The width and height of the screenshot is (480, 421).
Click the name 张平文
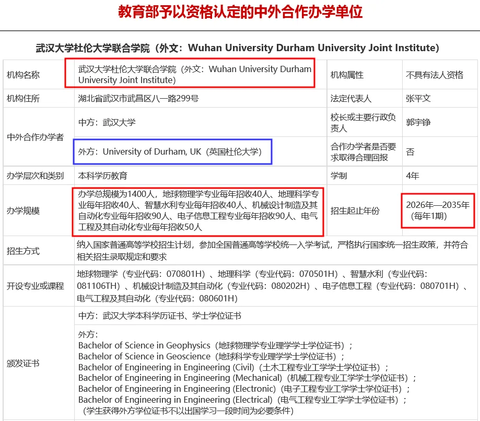418,98
